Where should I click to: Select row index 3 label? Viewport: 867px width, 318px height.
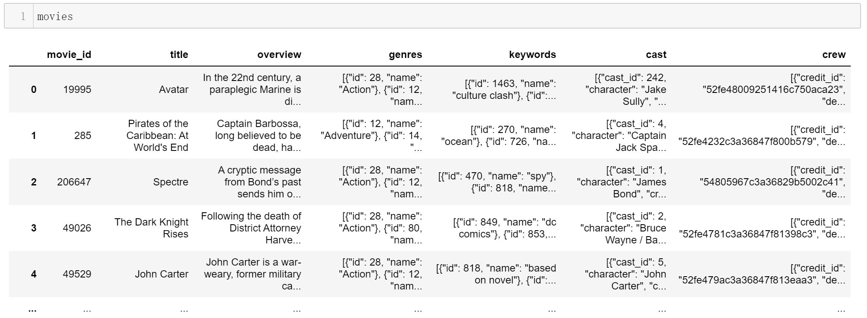pos(34,228)
